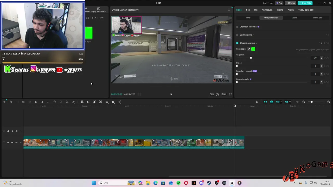Screen dimensions: 333x187
Task: Lock the main video track
Action: pos(8,142)
